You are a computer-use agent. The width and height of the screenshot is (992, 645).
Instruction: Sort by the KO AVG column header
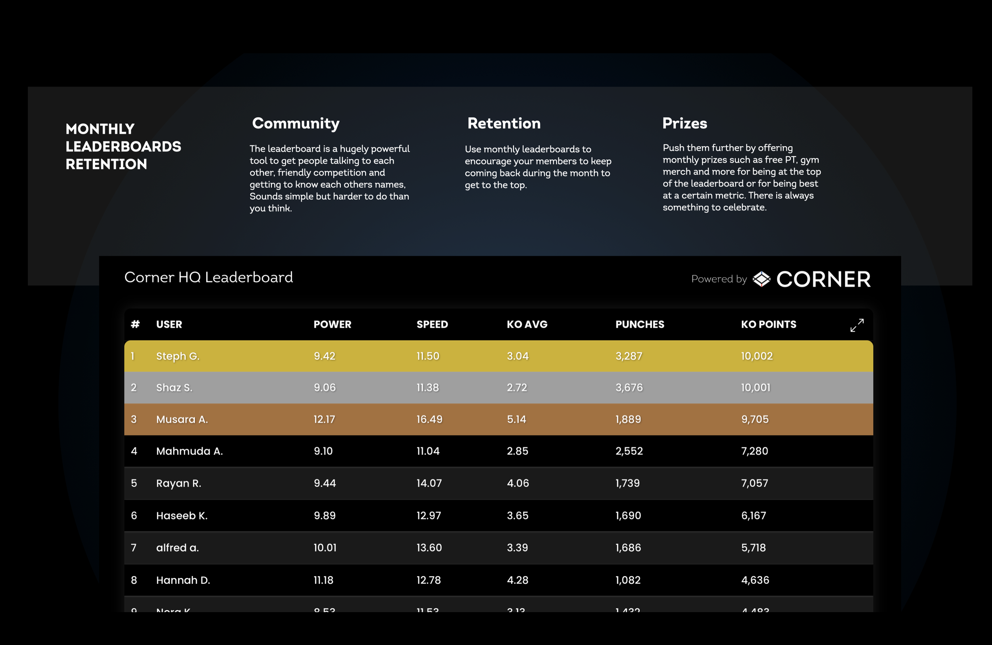(x=527, y=324)
